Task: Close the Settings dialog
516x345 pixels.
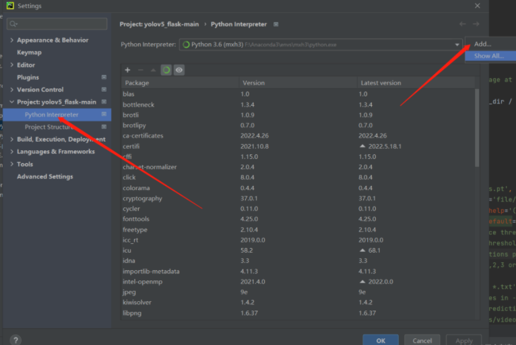Action: [477, 6]
